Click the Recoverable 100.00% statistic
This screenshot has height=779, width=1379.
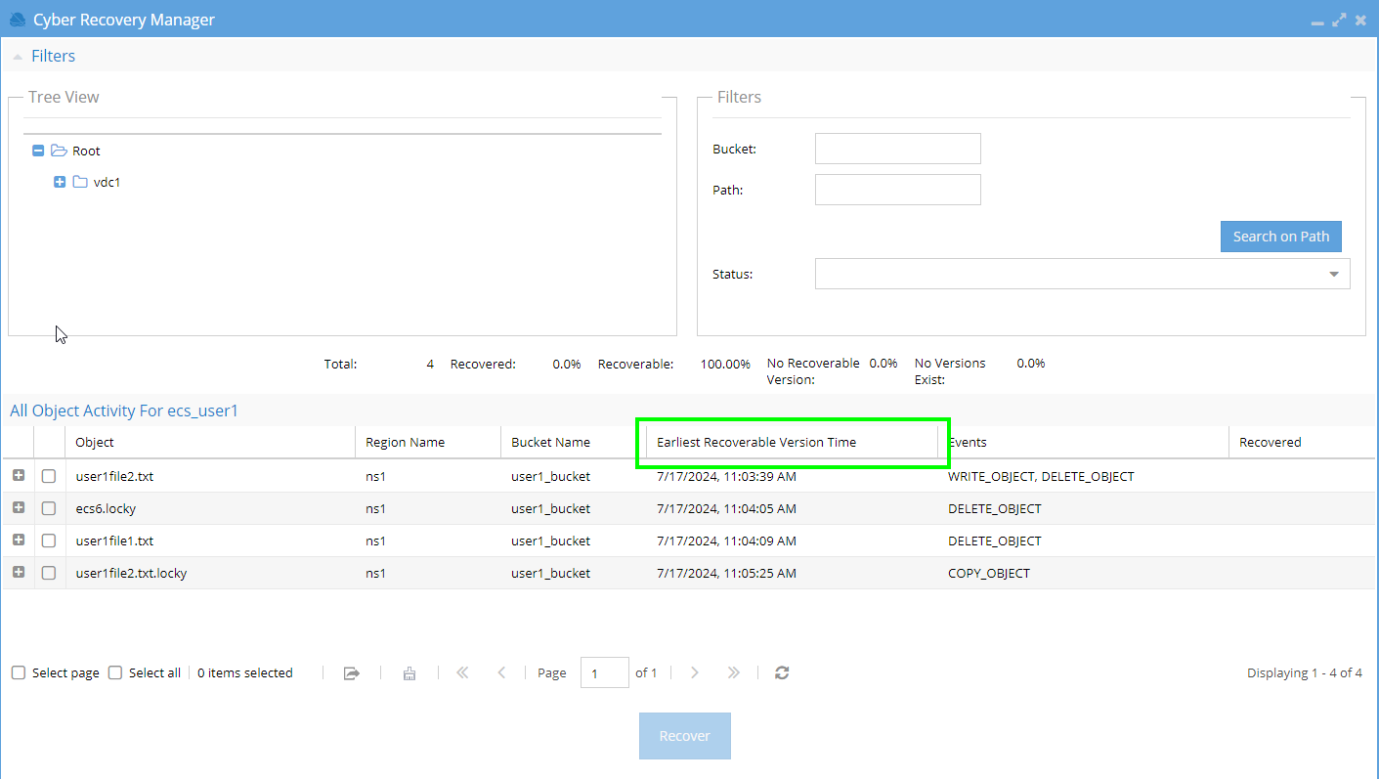(674, 364)
